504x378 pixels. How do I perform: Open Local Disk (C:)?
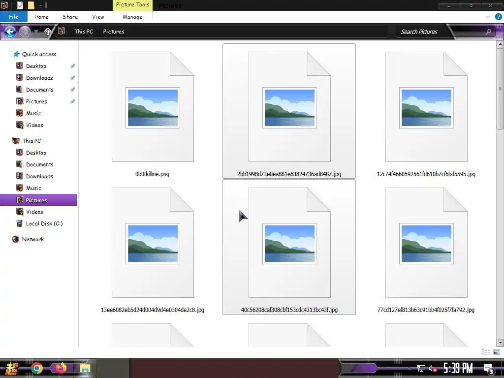point(44,224)
